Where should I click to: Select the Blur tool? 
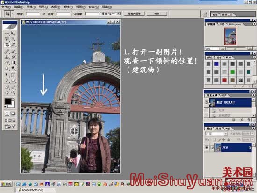tap(7, 68)
